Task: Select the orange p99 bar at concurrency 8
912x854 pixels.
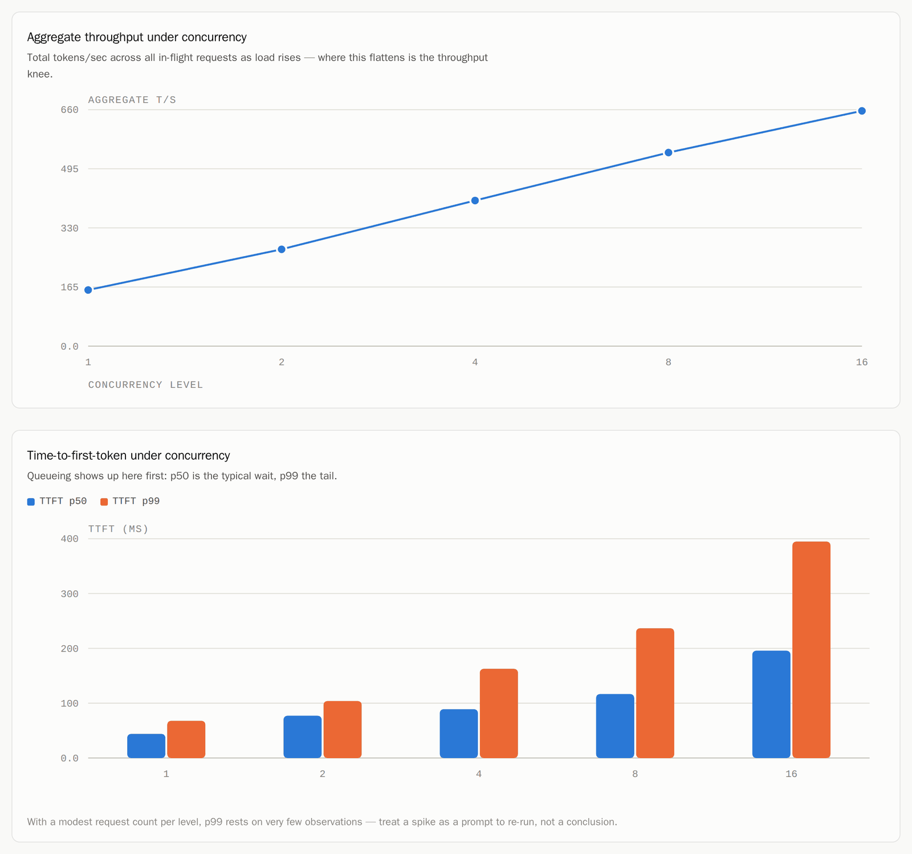Action: [655, 693]
